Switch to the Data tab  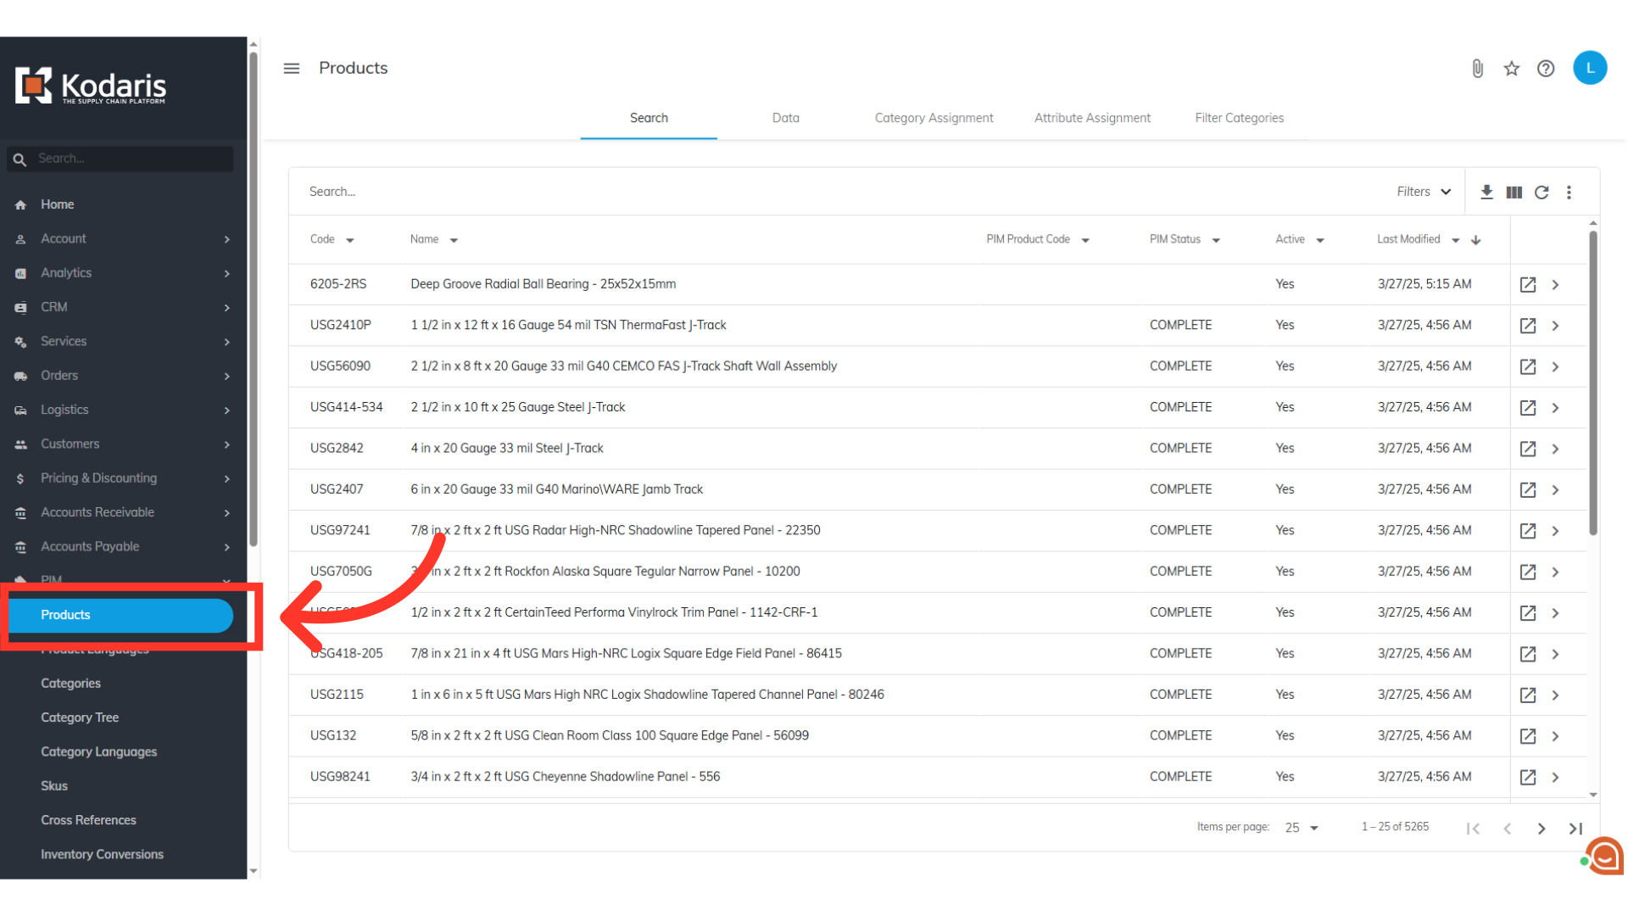pos(785,118)
